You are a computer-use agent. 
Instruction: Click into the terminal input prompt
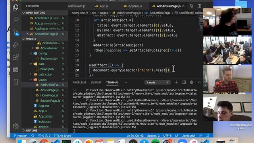tap(74, 131)
